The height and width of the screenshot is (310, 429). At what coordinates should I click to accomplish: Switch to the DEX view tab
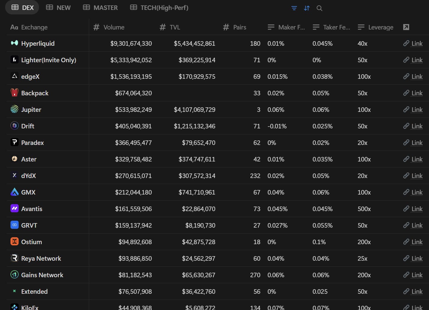pyautogui.click(x=22, y=8)
